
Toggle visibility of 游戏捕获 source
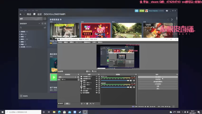coord(97,91)
